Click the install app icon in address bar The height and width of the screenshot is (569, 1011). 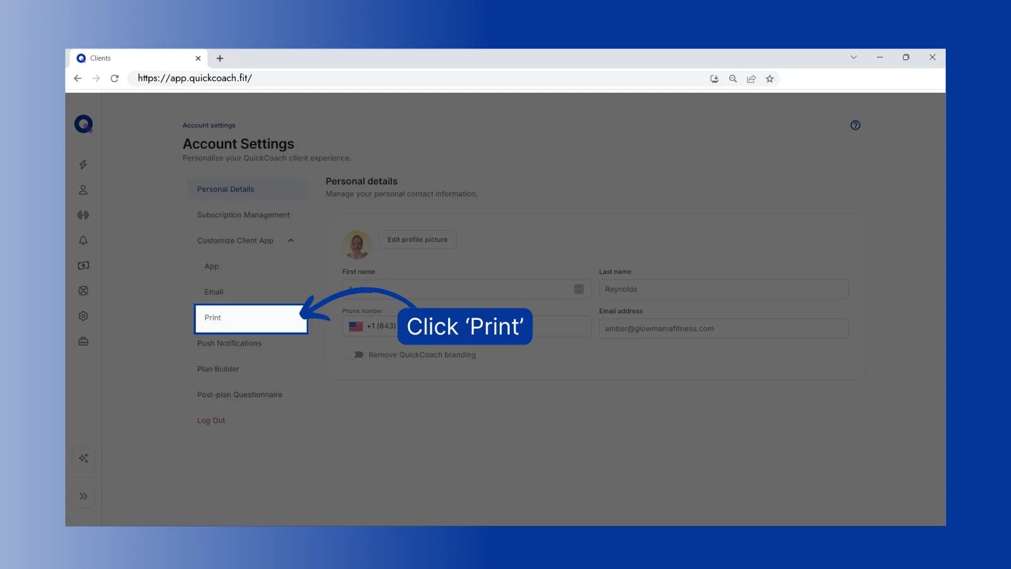tap(715, 79)
